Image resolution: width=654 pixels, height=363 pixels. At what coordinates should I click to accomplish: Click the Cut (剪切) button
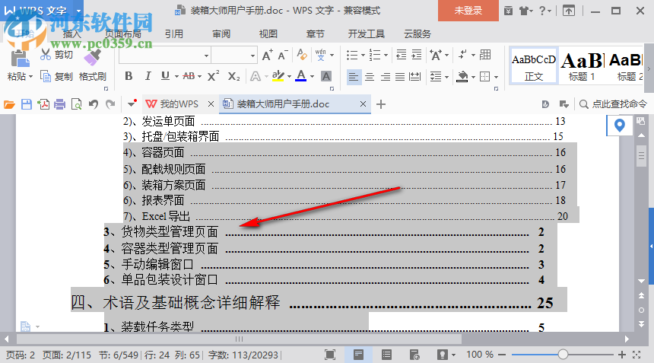[56, 55]
